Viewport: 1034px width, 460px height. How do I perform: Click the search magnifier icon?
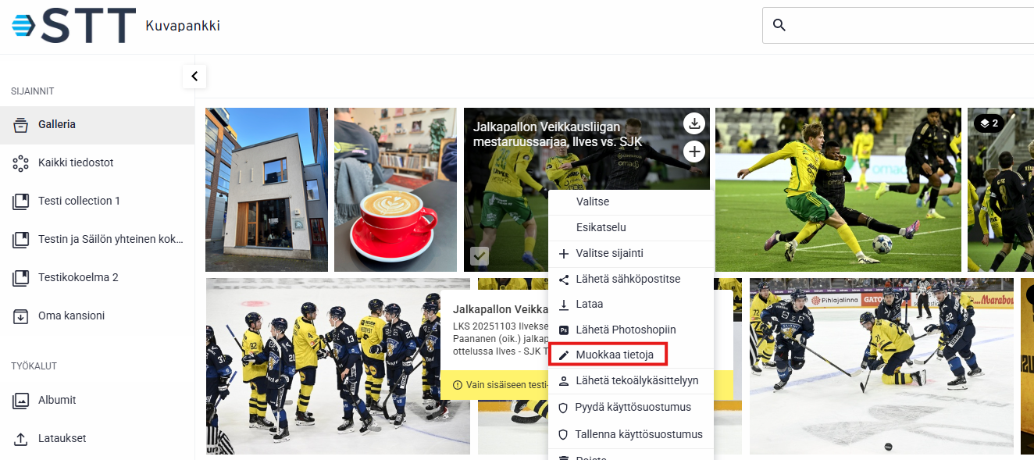[779, 25]
